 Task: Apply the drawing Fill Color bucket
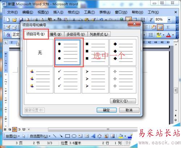point(121,136)
